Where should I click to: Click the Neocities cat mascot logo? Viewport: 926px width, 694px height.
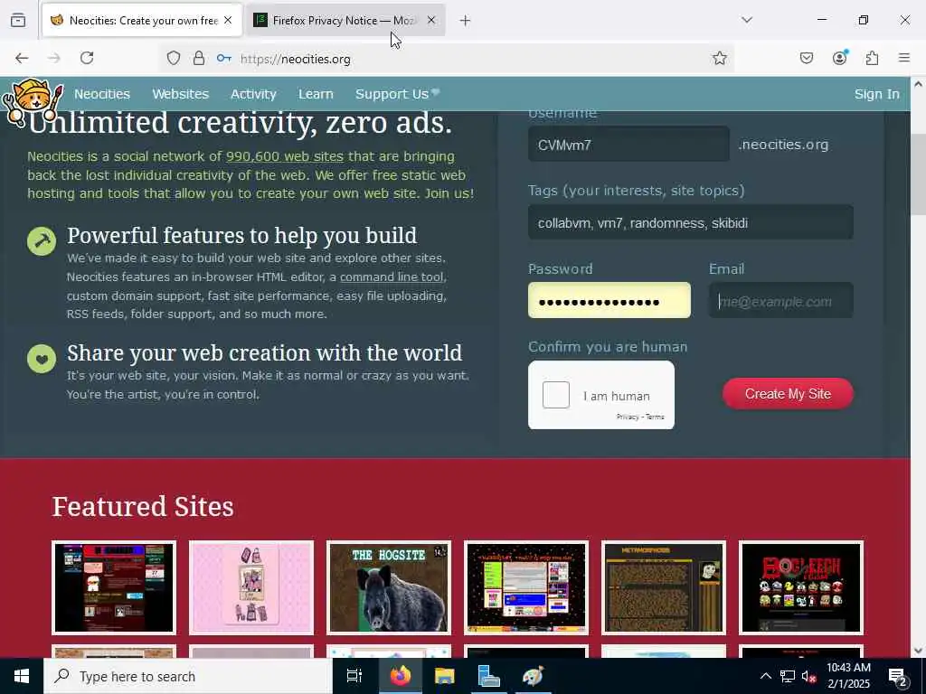[32, 101]
